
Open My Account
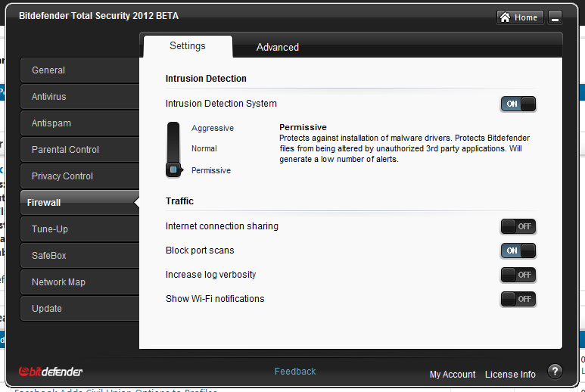[x=453, y=375]
